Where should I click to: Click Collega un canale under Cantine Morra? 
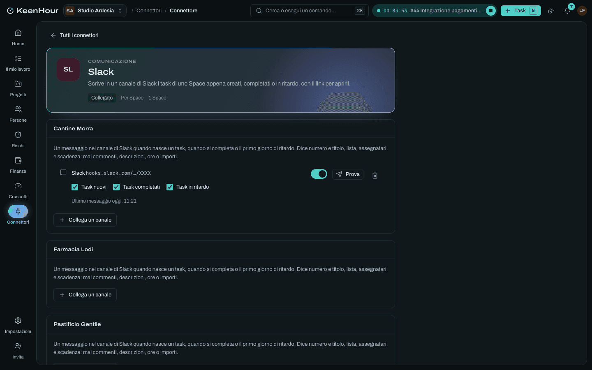(85, 220)
